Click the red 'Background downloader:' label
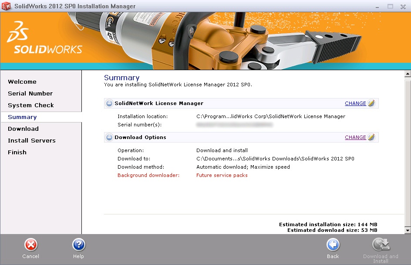The width and height of the screenshot is (411, 265). pos(148,175)
